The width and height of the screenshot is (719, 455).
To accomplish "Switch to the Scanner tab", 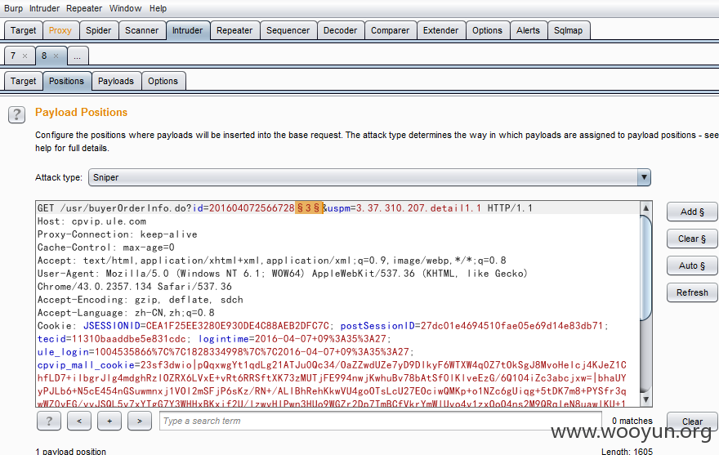I will pyautogui.click(x=141, y=30).
